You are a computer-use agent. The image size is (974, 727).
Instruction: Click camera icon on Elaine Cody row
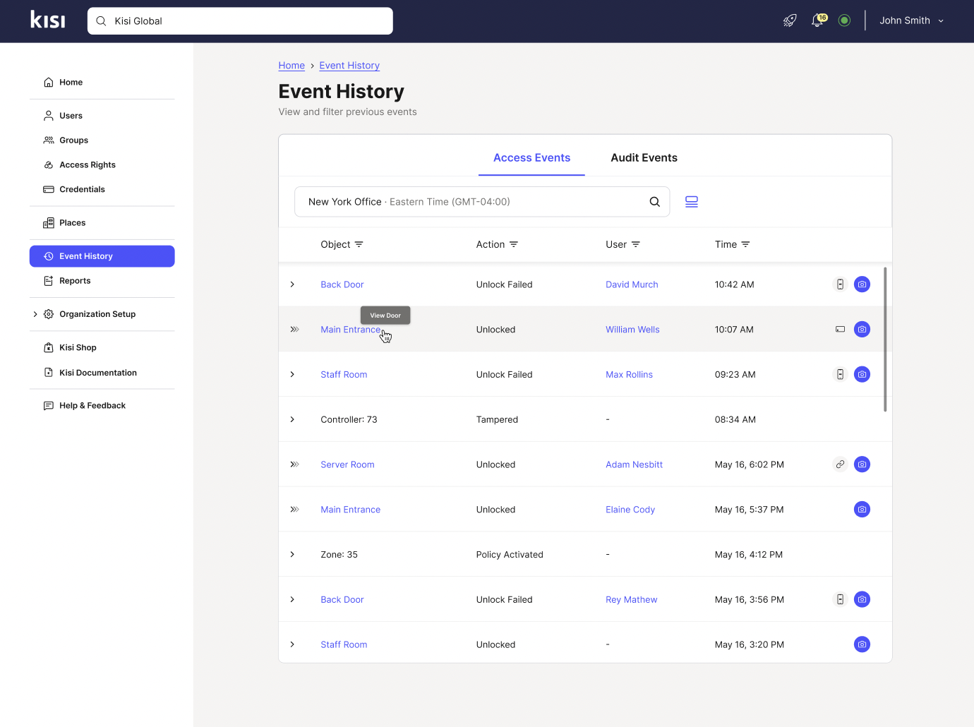862,510
